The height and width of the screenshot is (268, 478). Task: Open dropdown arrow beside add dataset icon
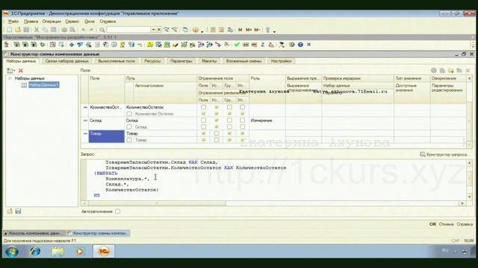click(14, 71)
